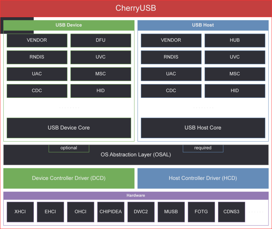Screen dimensions: 272x229
Task: Select the USB Host Core block
Action: pyautogui.click(x=203, y=128)
